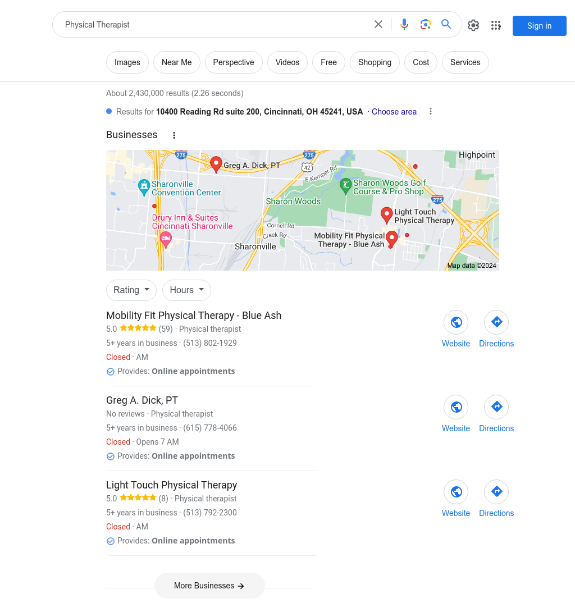Open the Businesses three-dot options menu
575x612 pixels.
(x=174, y=135)
